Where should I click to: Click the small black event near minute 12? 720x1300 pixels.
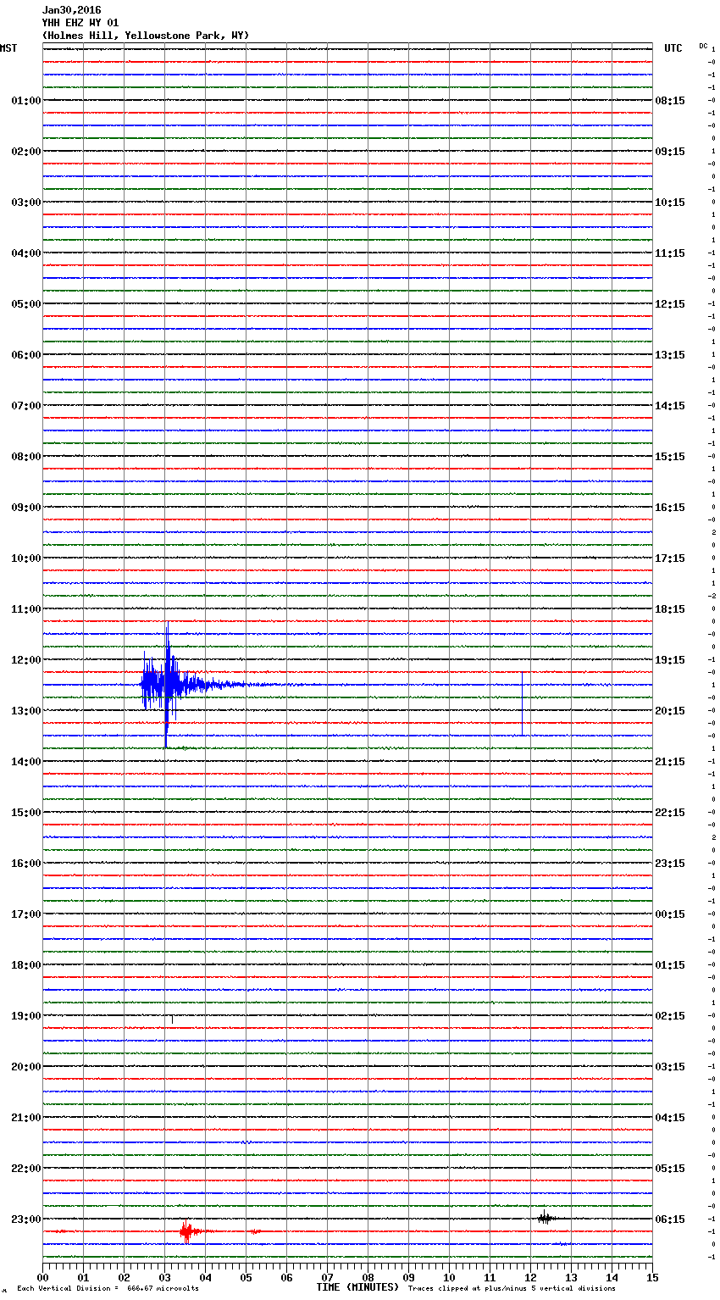[x=546, y=1218]
